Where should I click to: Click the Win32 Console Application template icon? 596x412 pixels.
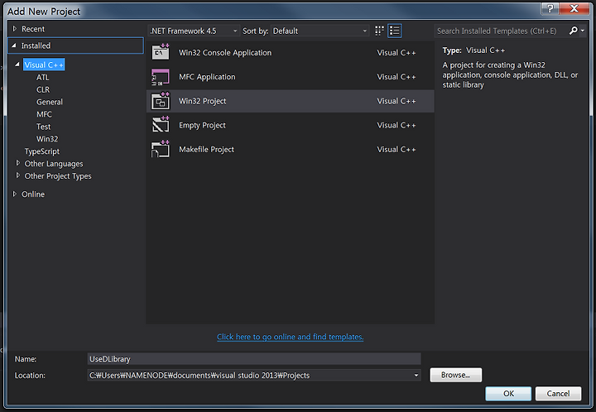click(161, 52)
